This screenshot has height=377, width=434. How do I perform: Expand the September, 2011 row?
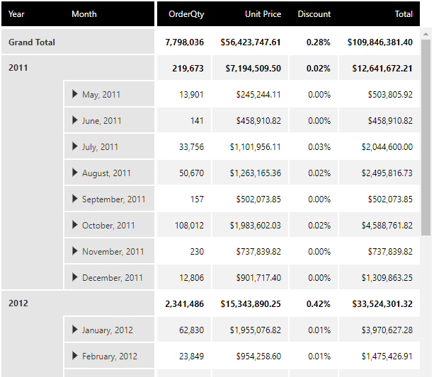[75, 199]
